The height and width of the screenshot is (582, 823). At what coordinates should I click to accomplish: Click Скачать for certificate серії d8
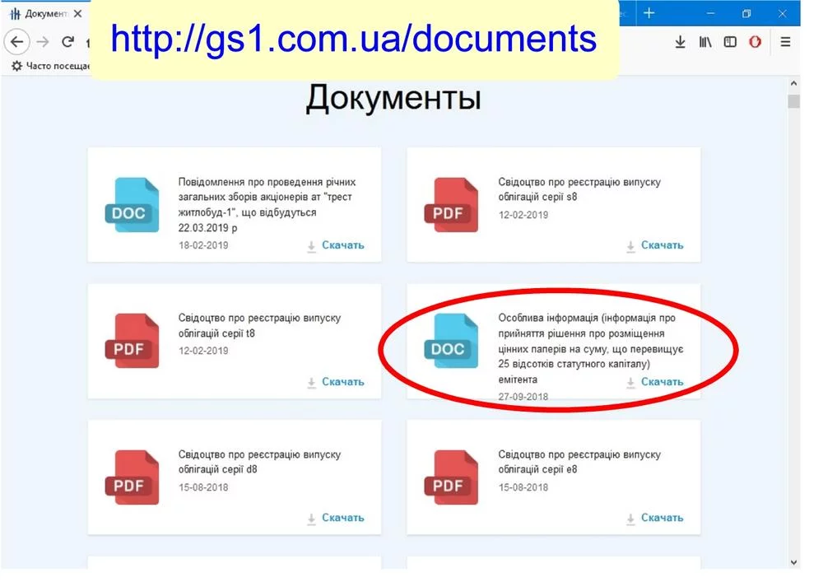click(336, 518)
